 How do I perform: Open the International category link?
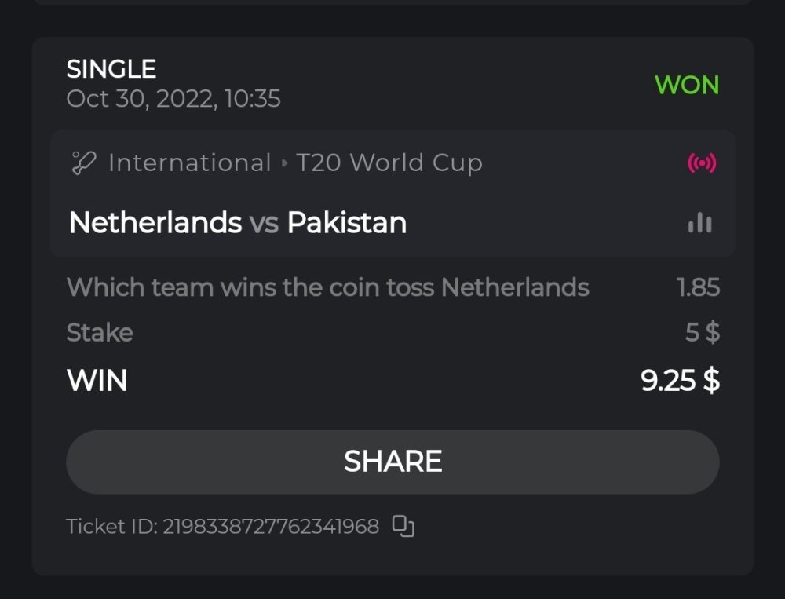click(x=189, y=163)
